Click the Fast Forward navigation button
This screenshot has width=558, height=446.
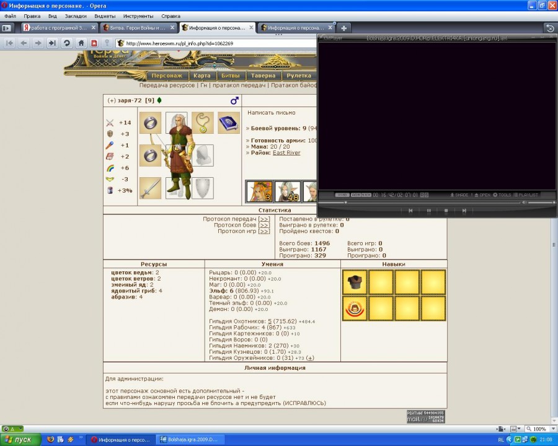52,43
